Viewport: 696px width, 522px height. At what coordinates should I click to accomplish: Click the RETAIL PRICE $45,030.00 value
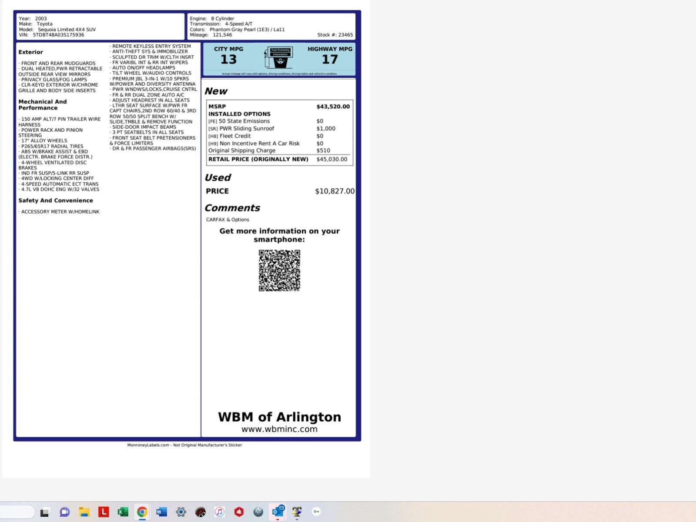(331, 159)
